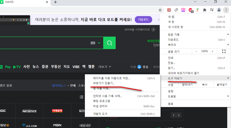Viewport: 231px width, 128px height.
Task: Increase zoom with the plus button
Action: point(213,51)
